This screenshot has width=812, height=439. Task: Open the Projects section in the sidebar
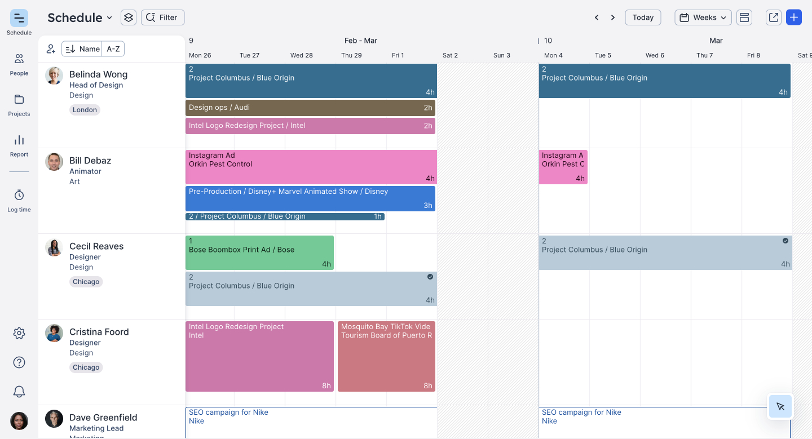pyautogui.click(x=19, y=103)
